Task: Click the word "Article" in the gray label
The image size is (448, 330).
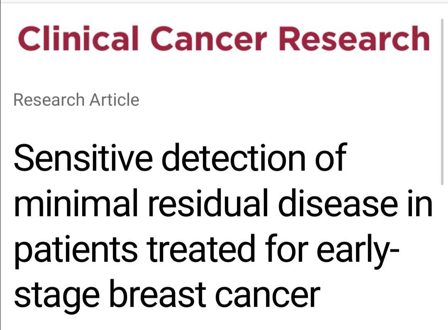Action: click(x=114, y=100)
